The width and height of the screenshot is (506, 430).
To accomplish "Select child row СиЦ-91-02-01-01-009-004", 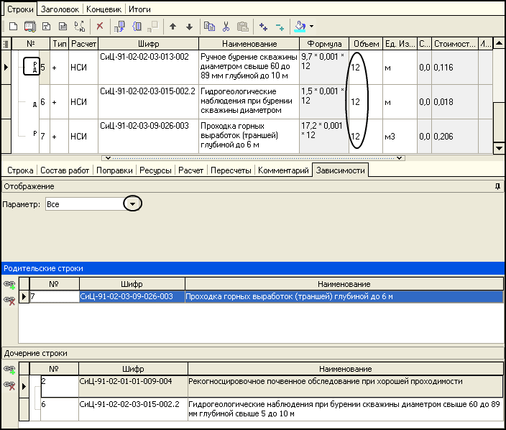I will (266, 386).
